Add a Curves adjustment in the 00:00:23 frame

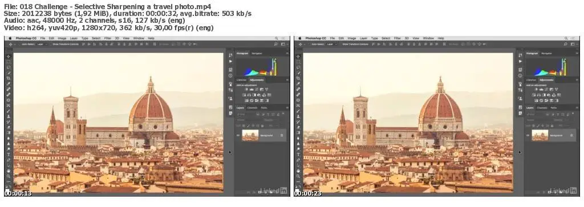(546, 89)
